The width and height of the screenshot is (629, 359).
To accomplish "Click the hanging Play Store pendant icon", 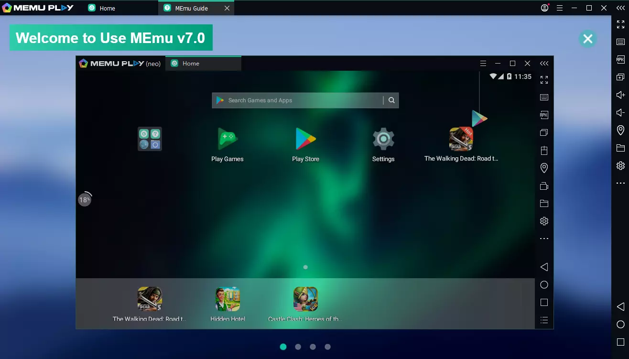I will (x=479, y=118).
